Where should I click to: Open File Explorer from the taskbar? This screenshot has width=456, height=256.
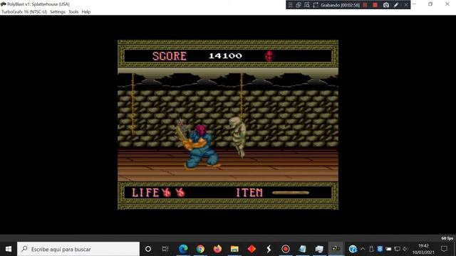click(x=234, y=249)
